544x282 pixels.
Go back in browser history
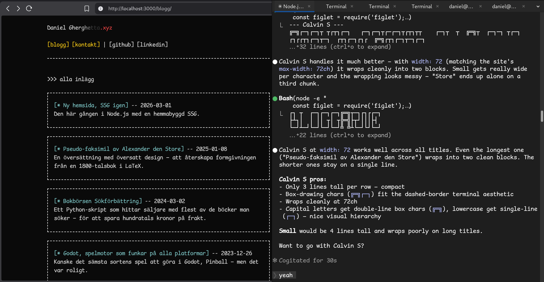8,9
